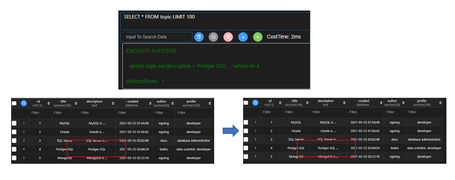Sort by id column arrows in left table
The width and height of the screenshot is (455, 180).
point(48,103)
